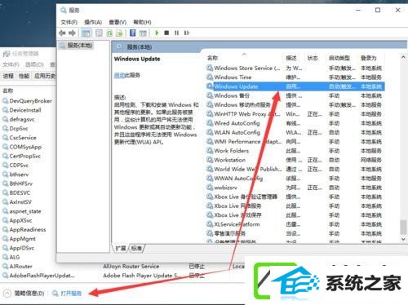Click the Export List toolbar icon
Viewport: 408px width, 305px height.
coord(119,33)
